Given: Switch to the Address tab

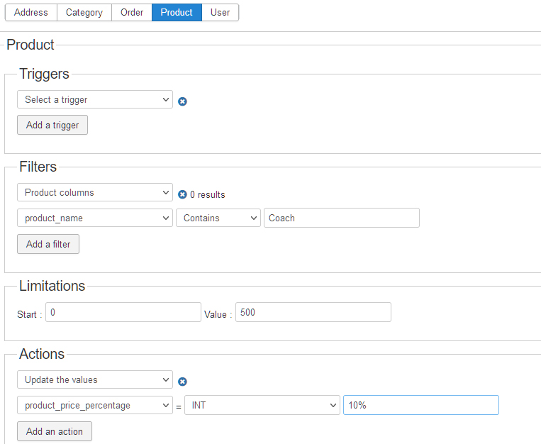Looking at the screenshot, I should click(31, 13).
